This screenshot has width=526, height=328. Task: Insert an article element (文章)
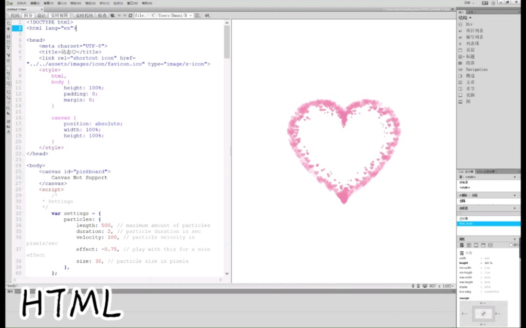pos(470,82)
